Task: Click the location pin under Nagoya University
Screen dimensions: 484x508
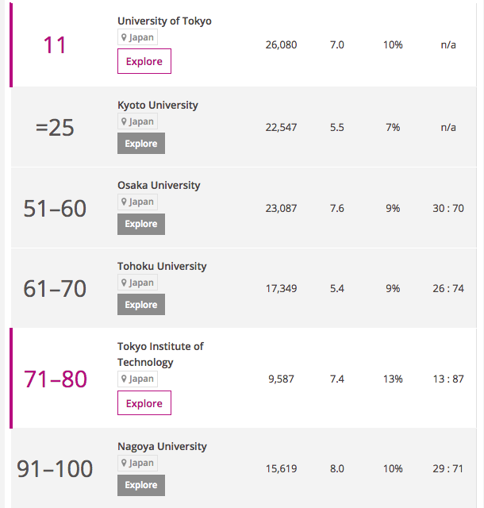Action: click(x=124, y=463)
